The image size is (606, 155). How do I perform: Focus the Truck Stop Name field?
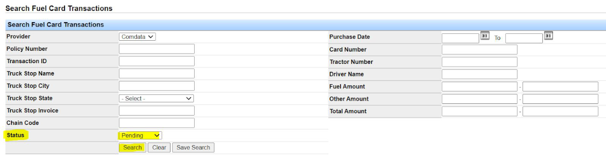point(157,74)
